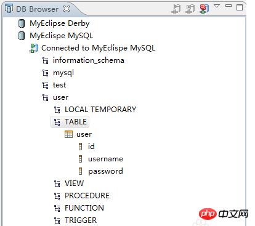Click the open connection toolbar icon
The image size is (255, 226).
coord(176,9)
